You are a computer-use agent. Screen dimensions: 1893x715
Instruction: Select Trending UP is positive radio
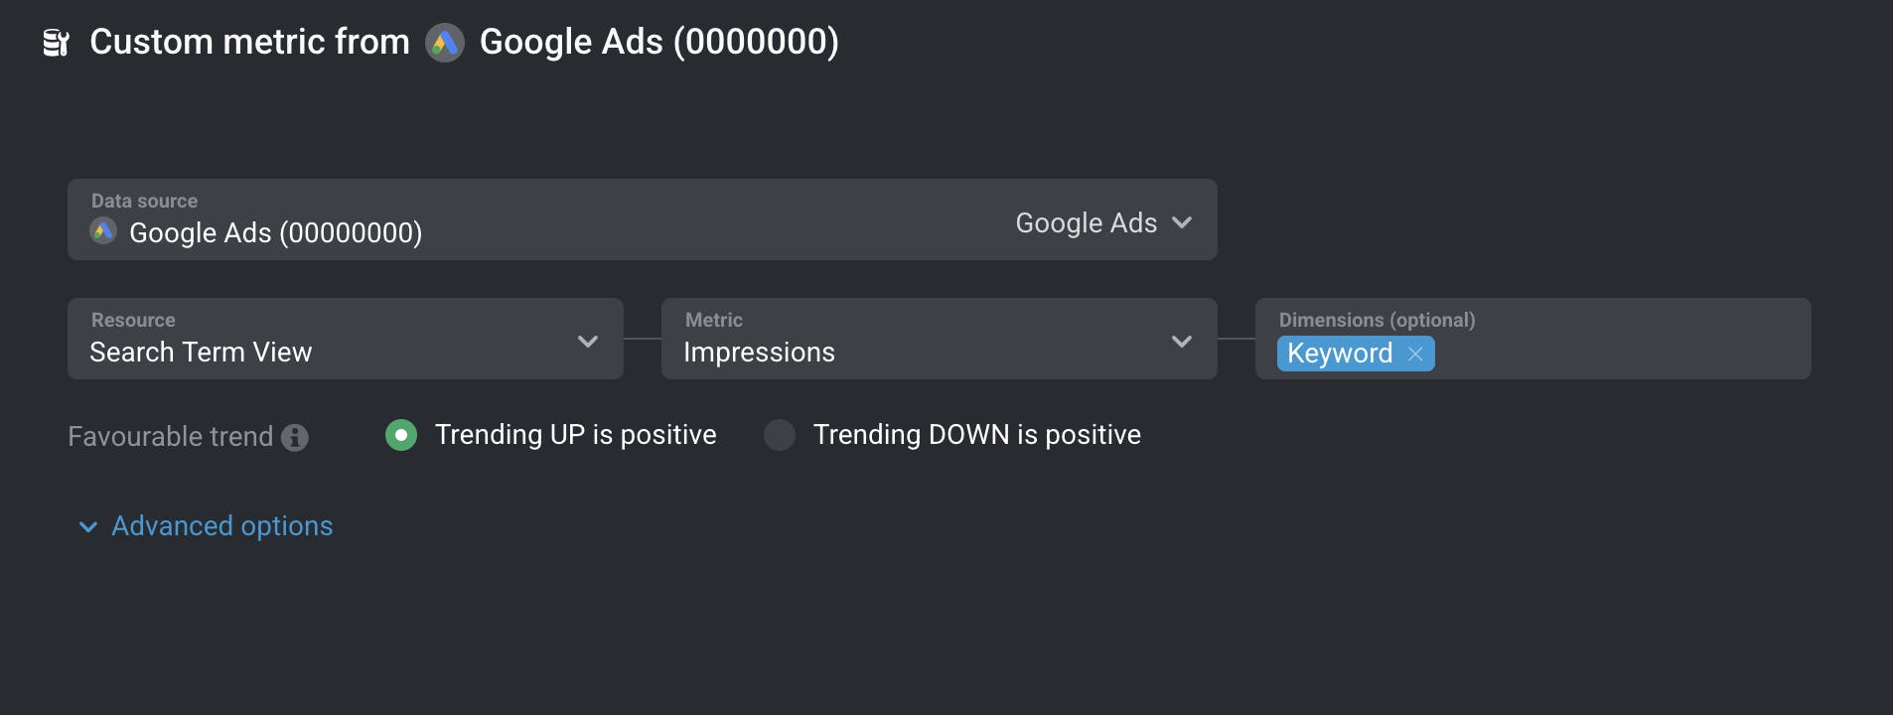(x=401, y=435)
